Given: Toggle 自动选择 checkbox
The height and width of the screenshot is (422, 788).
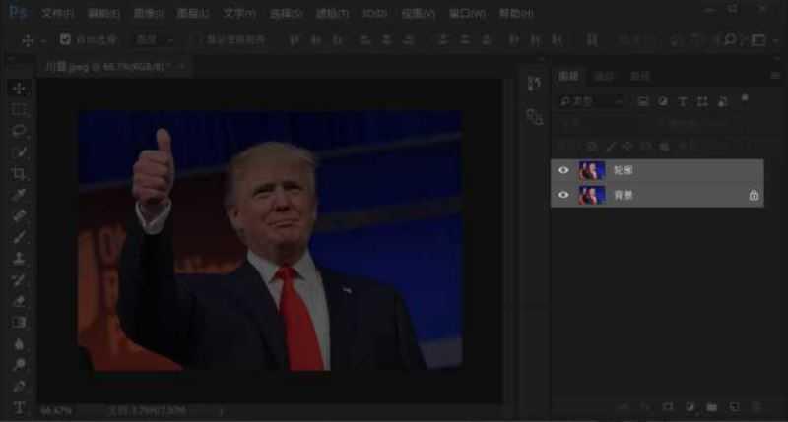Looking at the screenshot, I should tap(65, 39).
